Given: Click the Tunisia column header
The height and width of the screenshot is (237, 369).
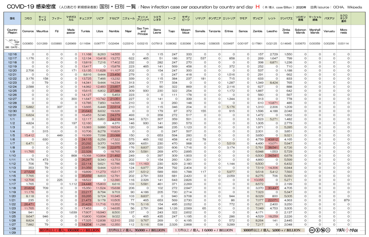Looking at the screenshot, I should [x=85, y=31].
